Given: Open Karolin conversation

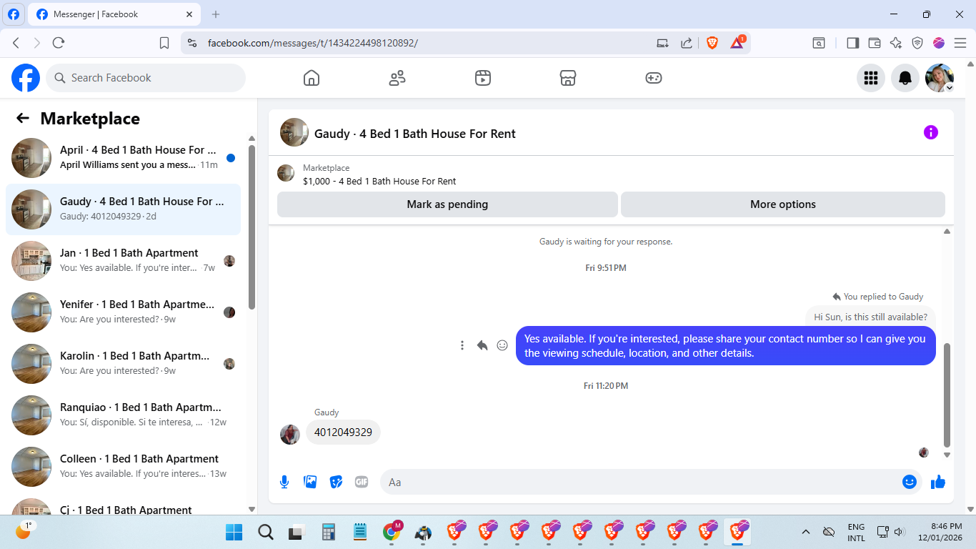Looking at the screenshot, I should [x=123, y=364].
